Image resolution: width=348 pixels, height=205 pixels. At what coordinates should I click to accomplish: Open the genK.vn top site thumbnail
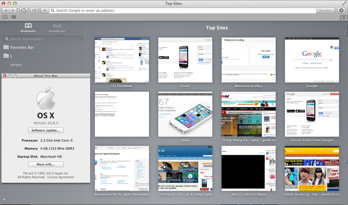(248, 114)
